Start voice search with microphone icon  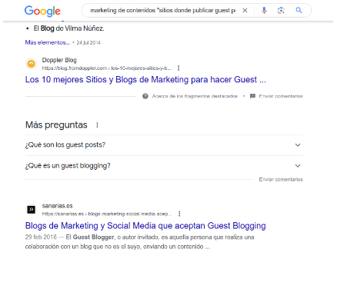(264, 11)
